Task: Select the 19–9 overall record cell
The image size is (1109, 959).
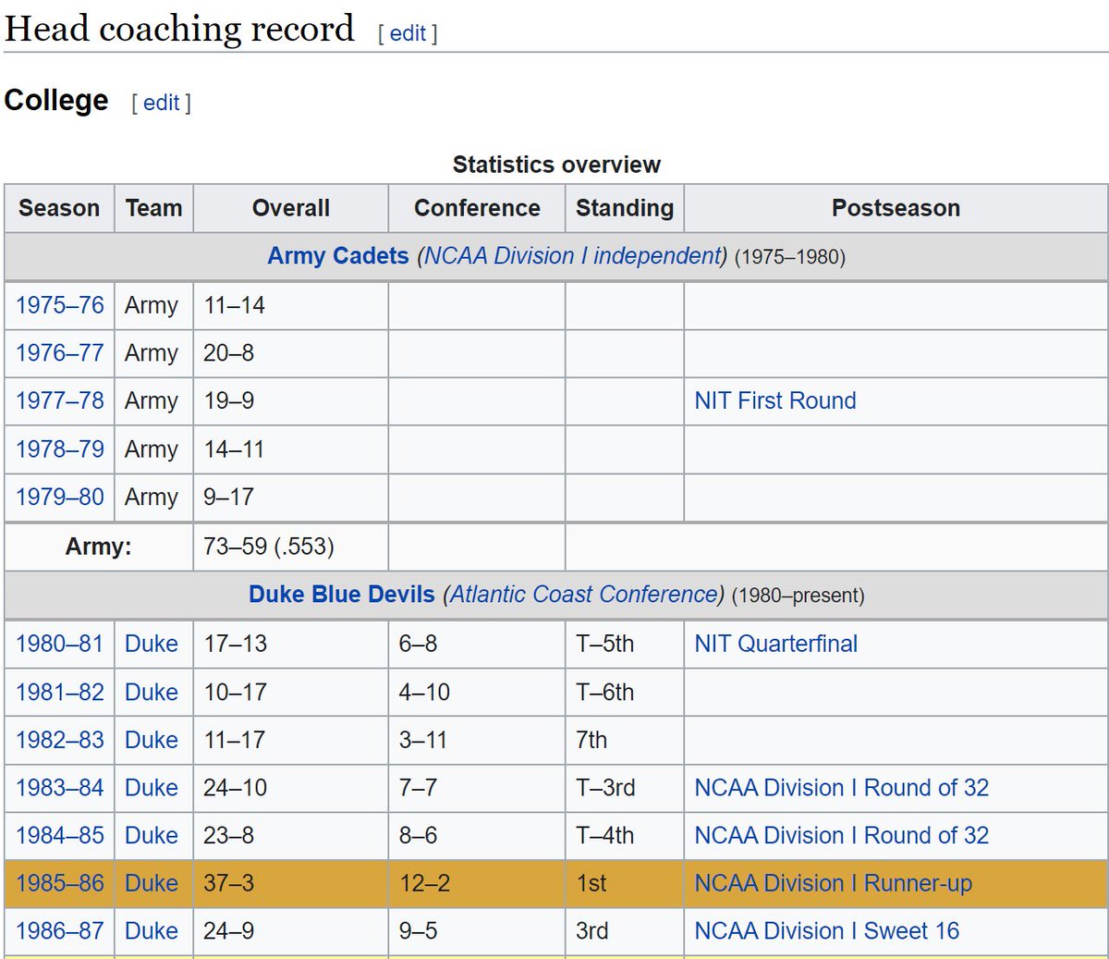Action: [x=291, y=401]
